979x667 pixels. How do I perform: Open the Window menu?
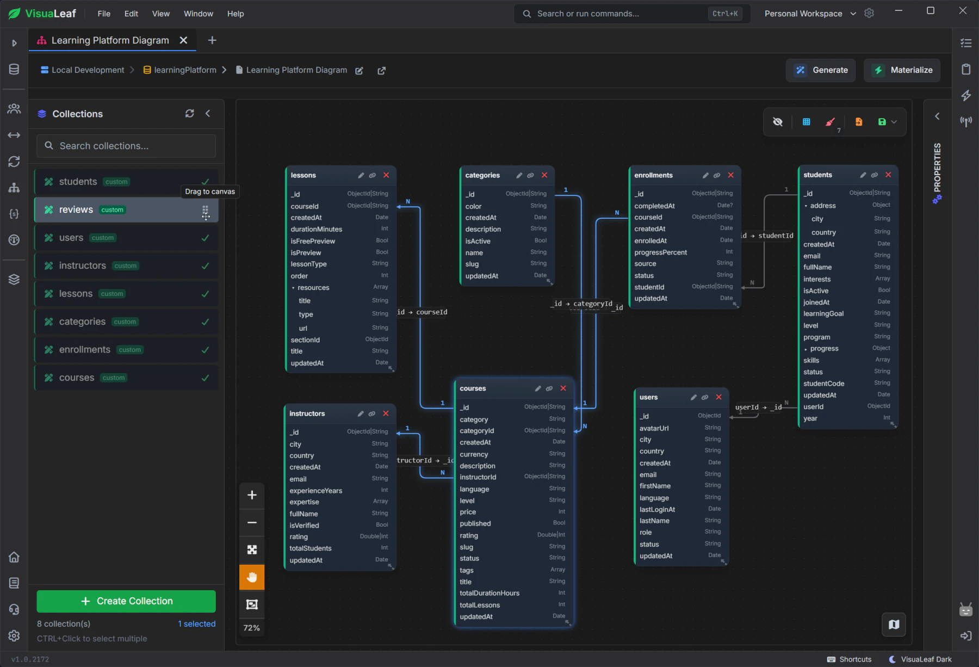[199, 14]
